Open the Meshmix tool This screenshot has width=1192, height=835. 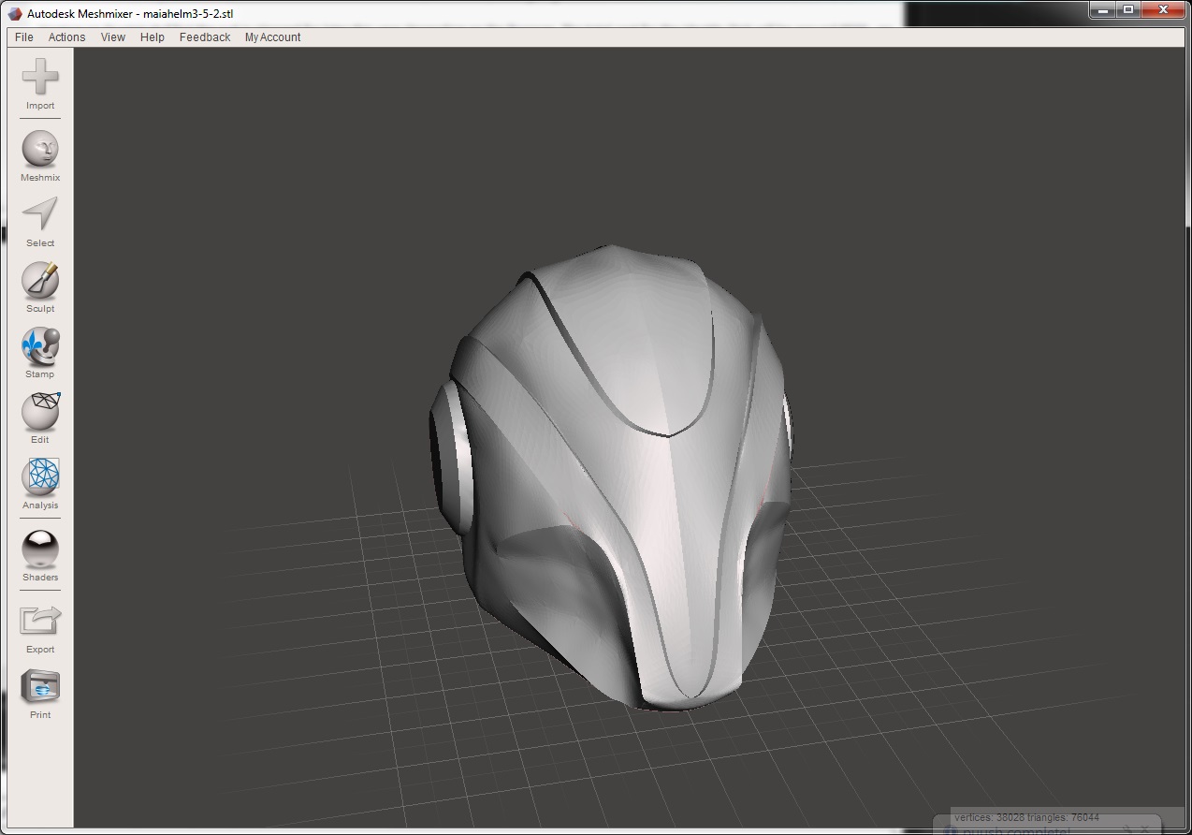(40, 149)
